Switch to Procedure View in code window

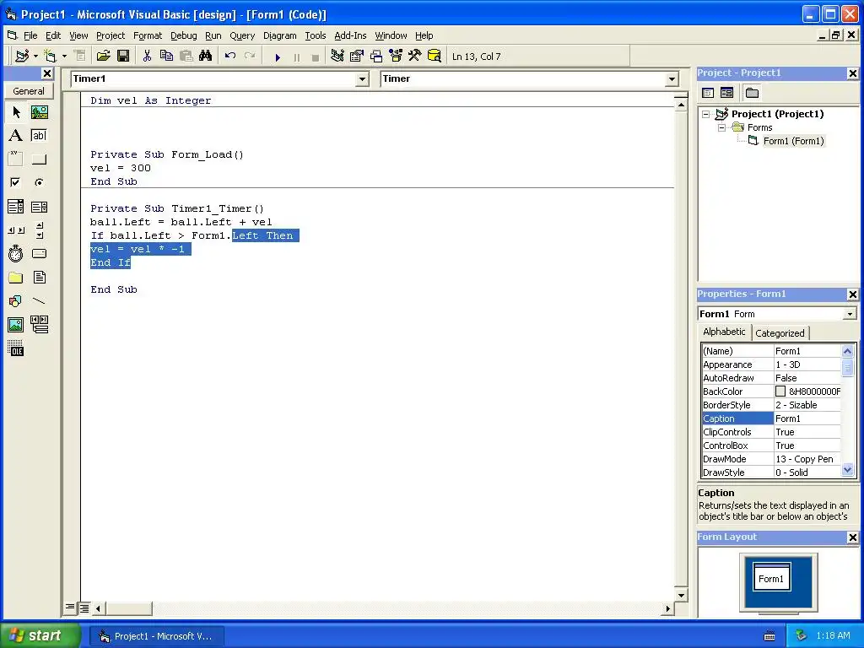pos(70,607)
